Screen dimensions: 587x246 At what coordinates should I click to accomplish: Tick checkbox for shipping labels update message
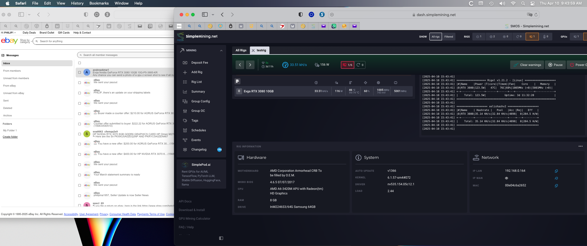point(79,93)
